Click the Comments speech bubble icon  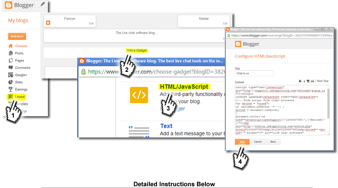[x=11, y=67]
